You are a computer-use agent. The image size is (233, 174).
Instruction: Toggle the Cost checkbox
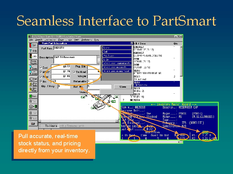[x=41, y=67]
